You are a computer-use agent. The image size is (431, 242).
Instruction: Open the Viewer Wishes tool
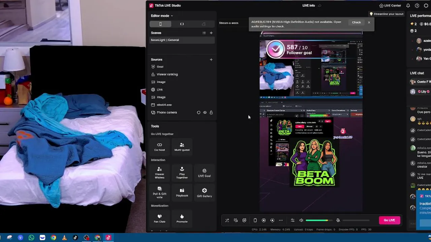coord(160,173)
